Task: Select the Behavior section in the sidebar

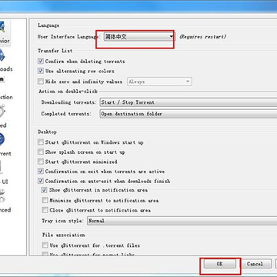Action: tap(5, 33)
